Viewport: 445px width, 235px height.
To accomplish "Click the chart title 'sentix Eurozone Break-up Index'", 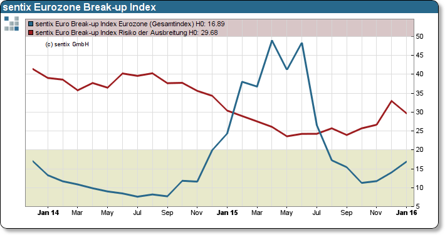I will tap(79, 7).
